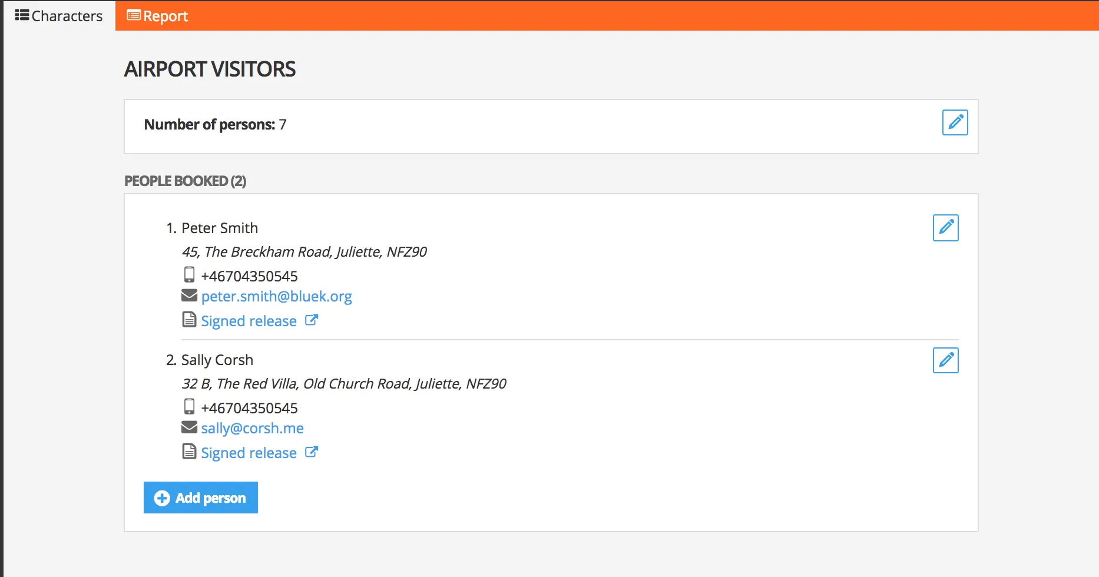Click the plus icon in Add person button

(162, 498)
